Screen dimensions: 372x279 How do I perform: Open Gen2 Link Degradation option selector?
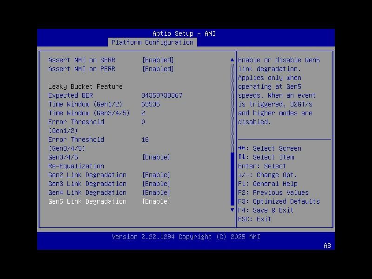coord(157,175)
